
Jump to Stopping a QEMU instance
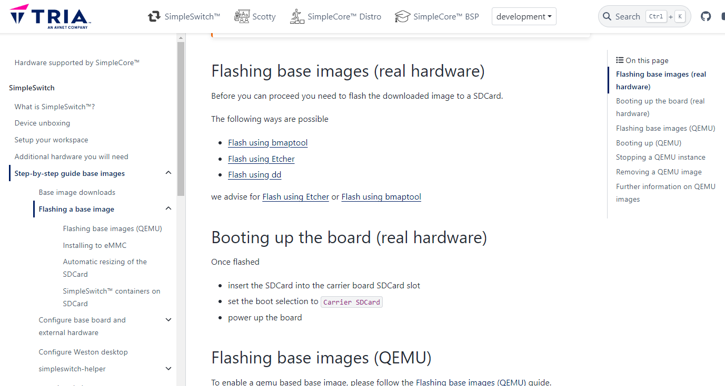(x=661, y=157)
